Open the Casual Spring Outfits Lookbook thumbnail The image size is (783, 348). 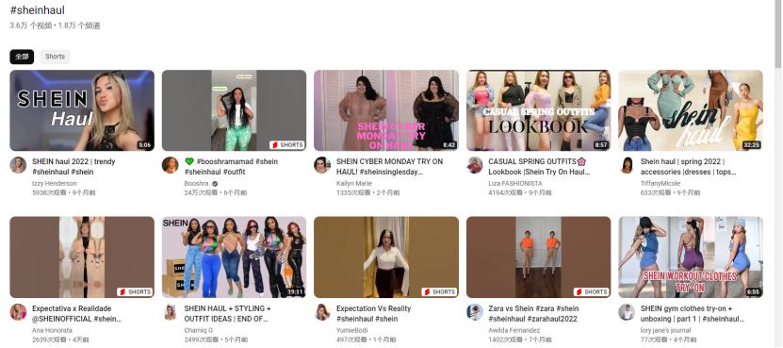coord(538,110)
